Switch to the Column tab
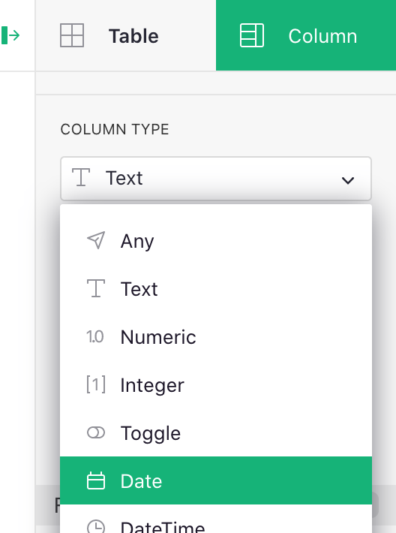This screenshot has height=533, width=396. [306, 35]
